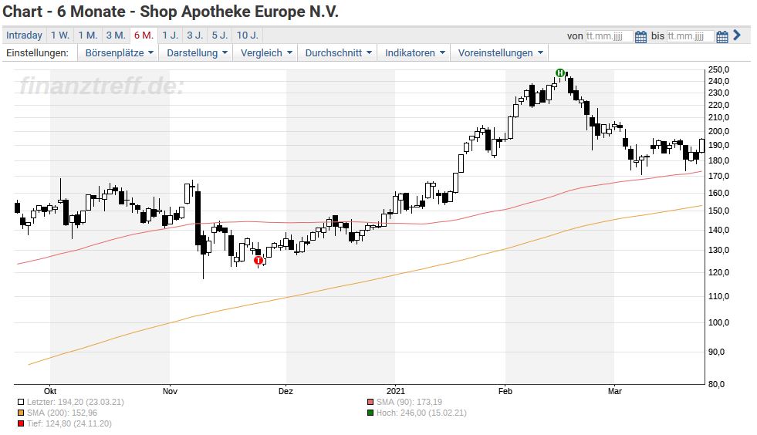Click the 'Letzter: 194,20 (23.03.21)' legend text
757x435 pixels.
(76, 402)
